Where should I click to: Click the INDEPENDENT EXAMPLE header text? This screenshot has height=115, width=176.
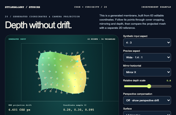click(156, 7)
